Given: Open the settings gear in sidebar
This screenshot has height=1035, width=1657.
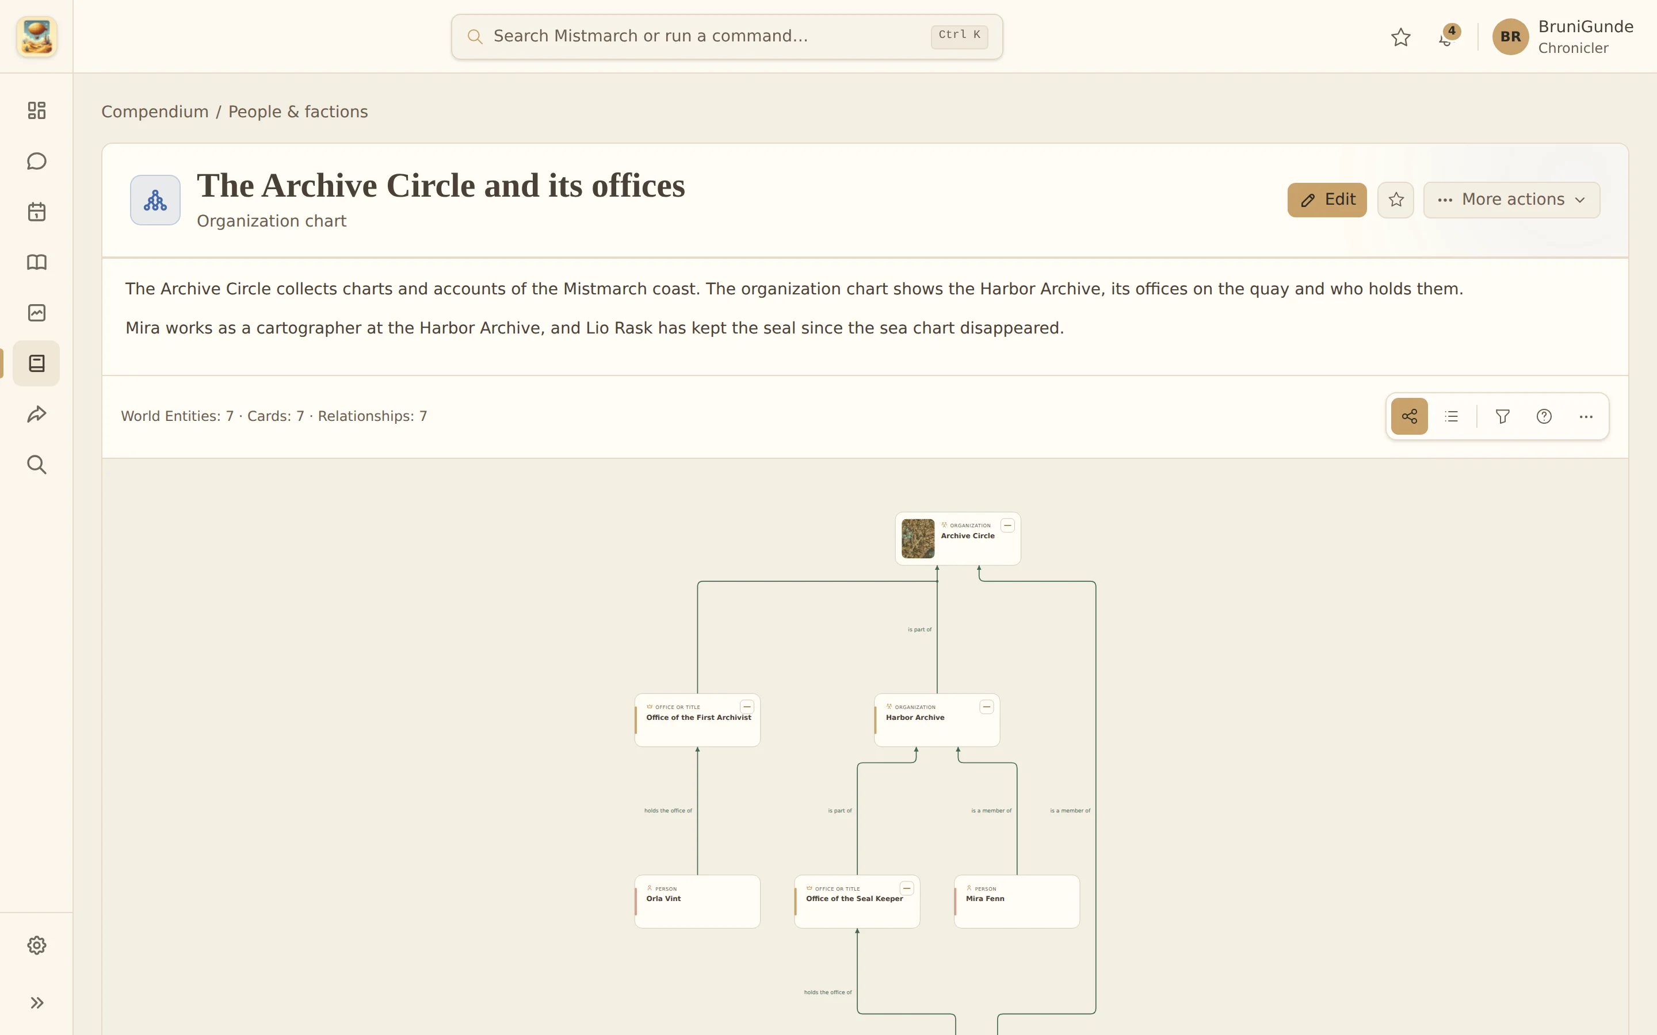Looking at the screenshot, I should [x=36, y=945].
